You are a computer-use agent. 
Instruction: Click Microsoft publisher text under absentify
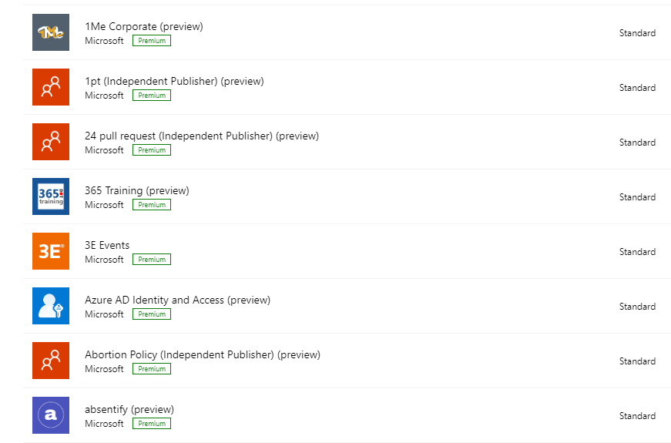(104, 424)
